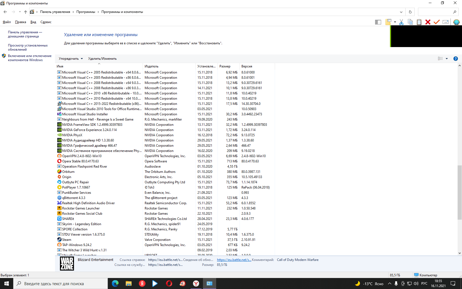Image resolution: width=462 pixels, height=289 pixels.
Task: Go back with the left arrow
Action: coord(5,12)
